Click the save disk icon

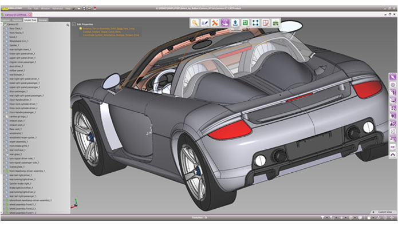pos(84,9)
